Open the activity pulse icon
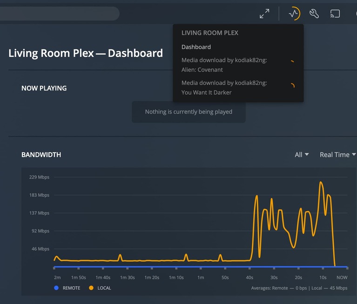The height and width of the screenshot is (304, 357). (294, 14)
